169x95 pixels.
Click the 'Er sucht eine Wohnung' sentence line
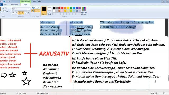click(x=89, y=49)
